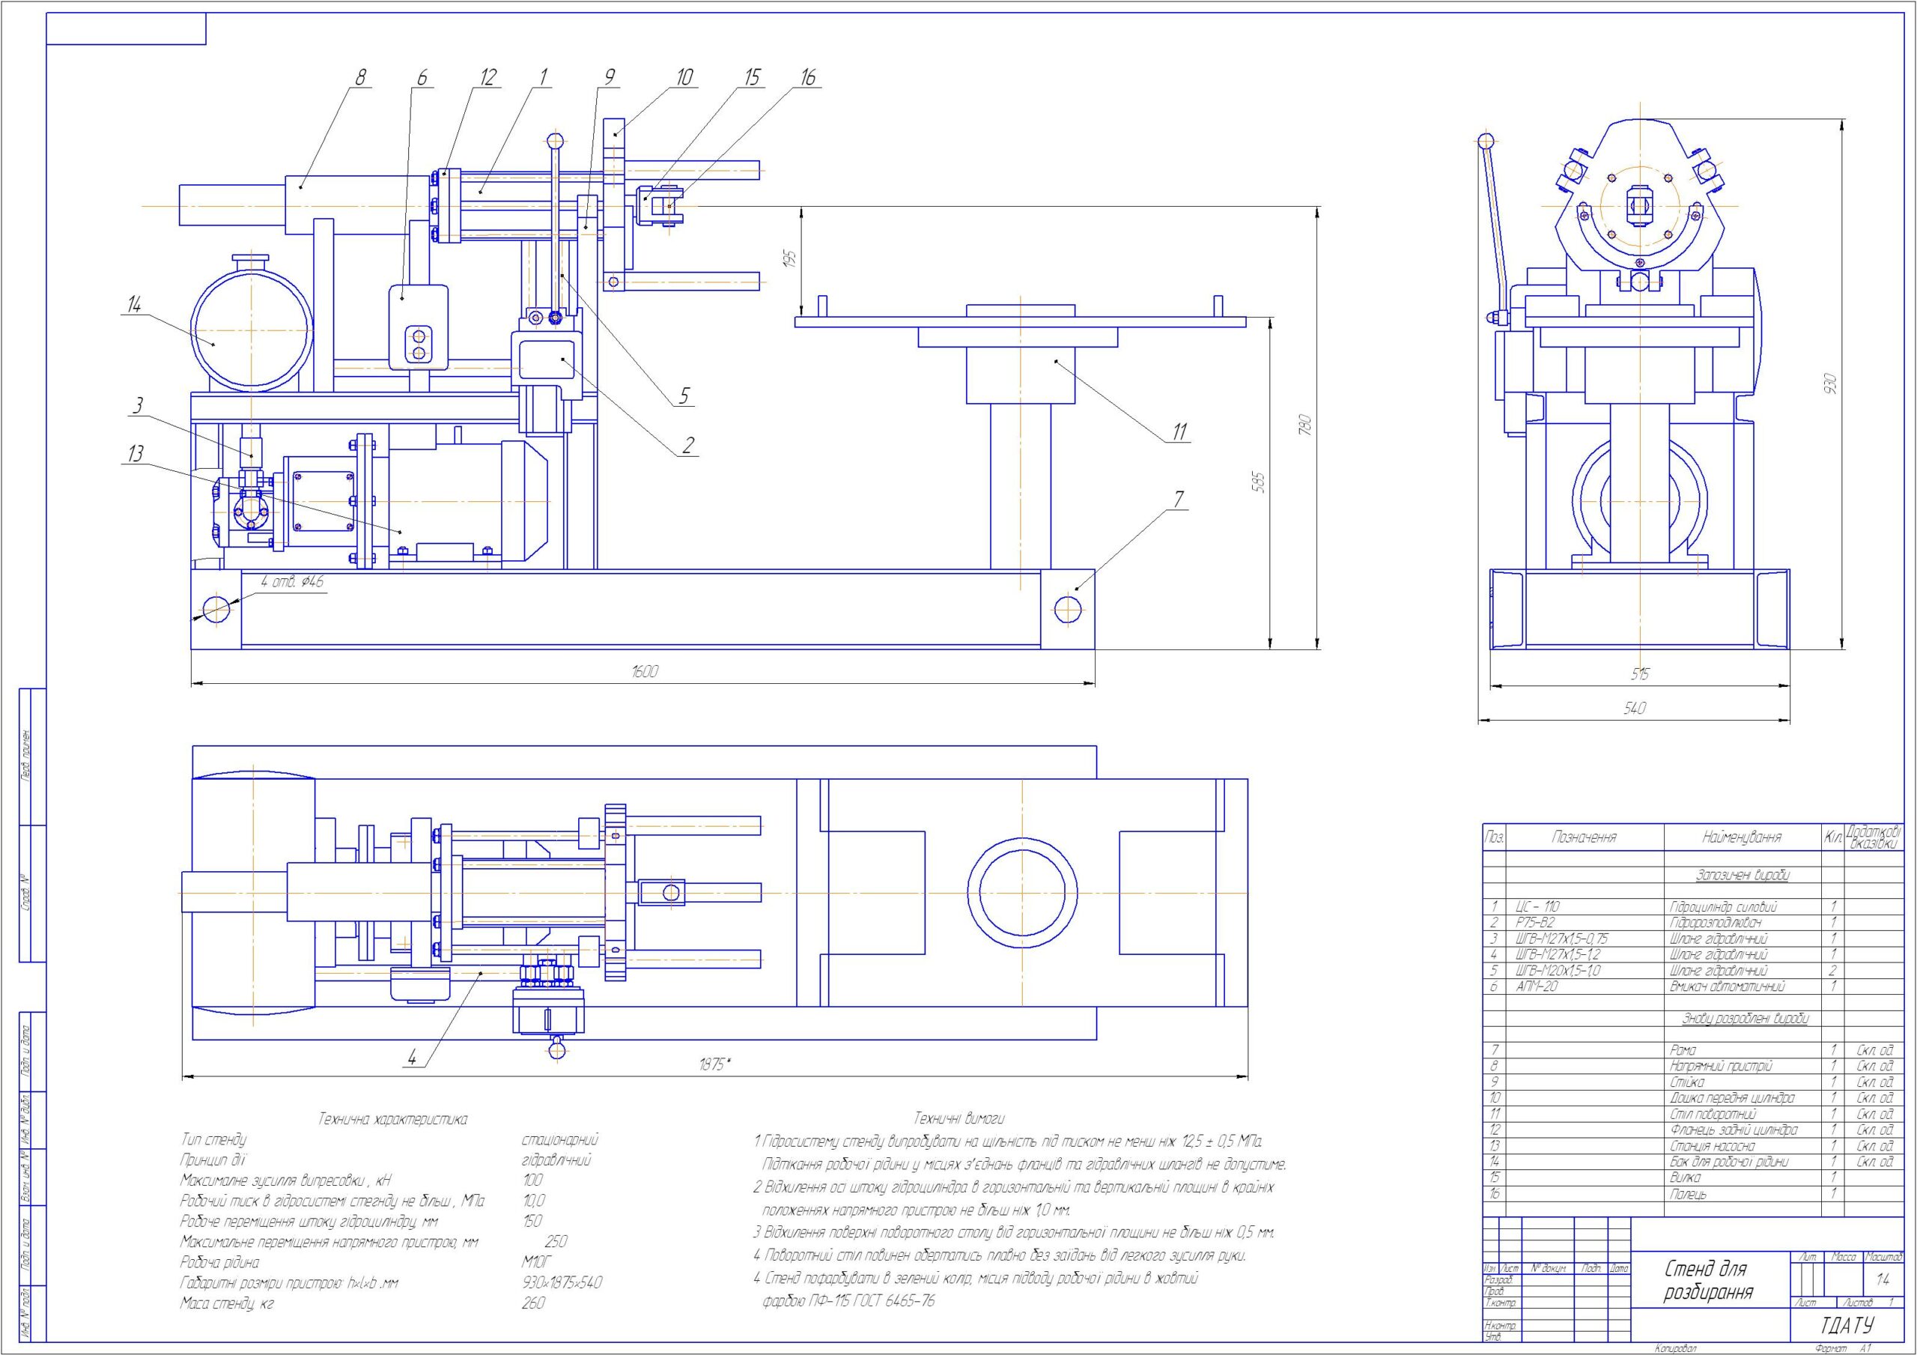The height and width of the screenshot is (1355, 1917).
Task: Click the "Маса стенду, кг" label
Action: pos(227,1303)
